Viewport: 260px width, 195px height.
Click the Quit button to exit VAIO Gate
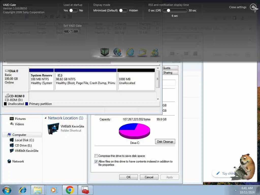click(71, 31)
